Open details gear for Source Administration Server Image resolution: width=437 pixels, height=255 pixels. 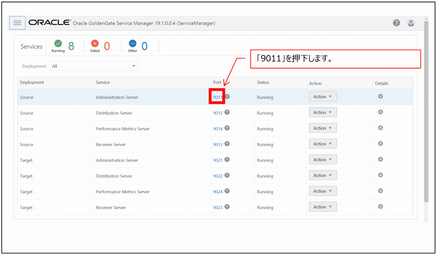click(381, 96)
